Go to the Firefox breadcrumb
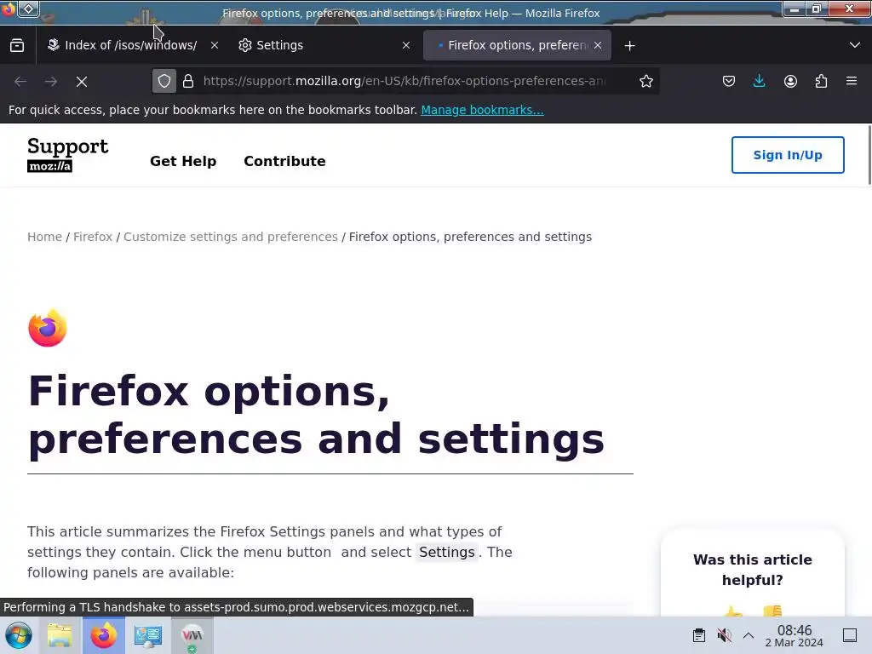The image size is (872, 654). 93,237
